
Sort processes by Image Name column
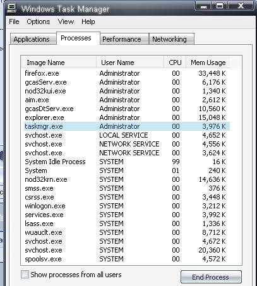[59, 63]
